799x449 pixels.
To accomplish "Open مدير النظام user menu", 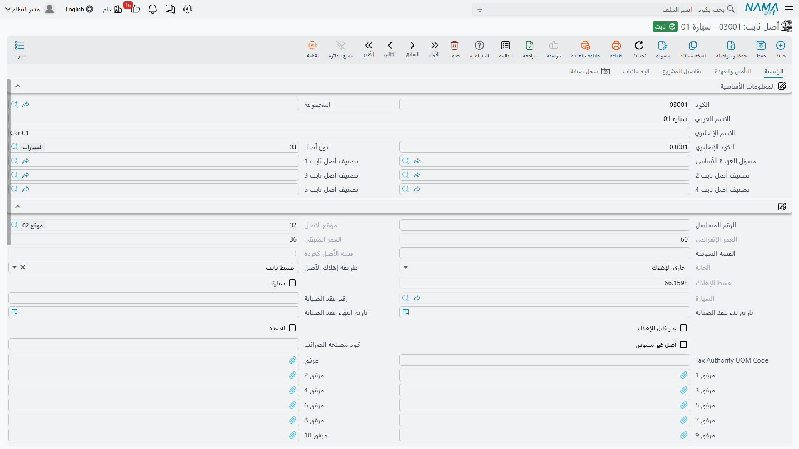I will [x=30, y=9].
